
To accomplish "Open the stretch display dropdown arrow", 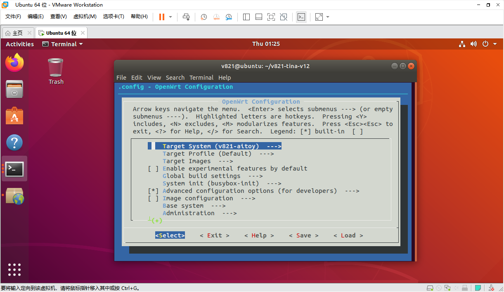I will [328, 17].
